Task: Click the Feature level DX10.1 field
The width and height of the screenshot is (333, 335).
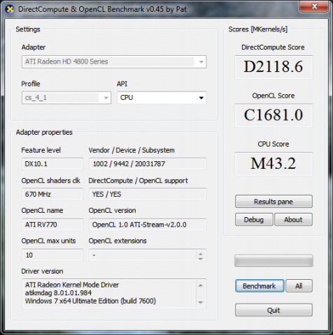Action: pyautogui.click(x=52, y=164)
